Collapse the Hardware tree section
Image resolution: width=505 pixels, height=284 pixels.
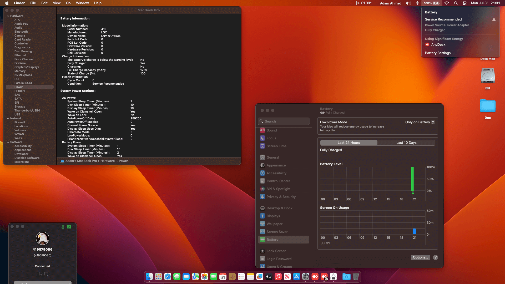click(x=8, y=16)
